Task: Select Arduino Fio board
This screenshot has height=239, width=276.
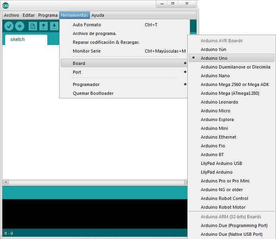Action: (x=231, y=146)
